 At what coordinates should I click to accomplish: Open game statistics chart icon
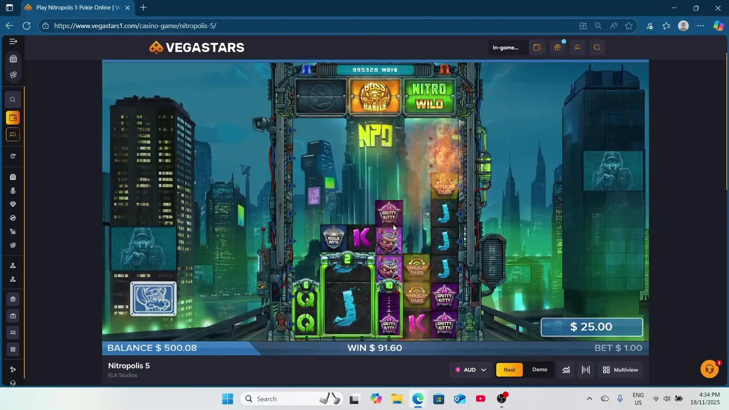coord(566,370)
